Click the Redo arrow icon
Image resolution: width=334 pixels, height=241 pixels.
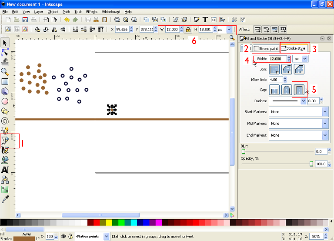pos(75,20)
